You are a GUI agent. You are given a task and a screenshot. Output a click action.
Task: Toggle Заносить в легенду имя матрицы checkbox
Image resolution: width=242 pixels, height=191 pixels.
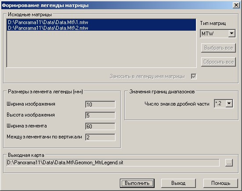click(194, 76)
